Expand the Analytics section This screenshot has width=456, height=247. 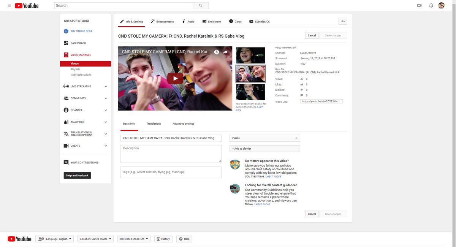click(106, 122)
